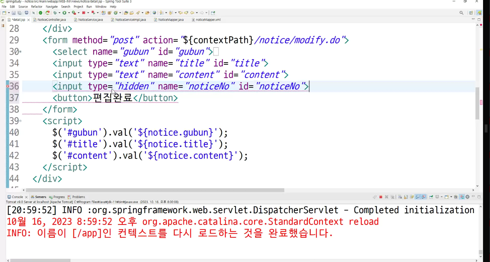Toggle Word Wrap in console toolbar

[412, 197]
